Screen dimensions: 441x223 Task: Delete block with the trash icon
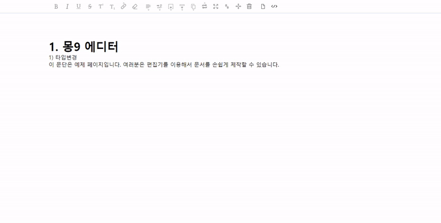coord(249,7)
